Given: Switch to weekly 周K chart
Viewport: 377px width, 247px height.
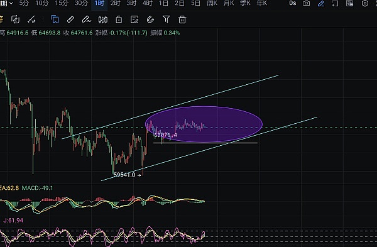Looking at the screenshot, I should pos(212,3).
